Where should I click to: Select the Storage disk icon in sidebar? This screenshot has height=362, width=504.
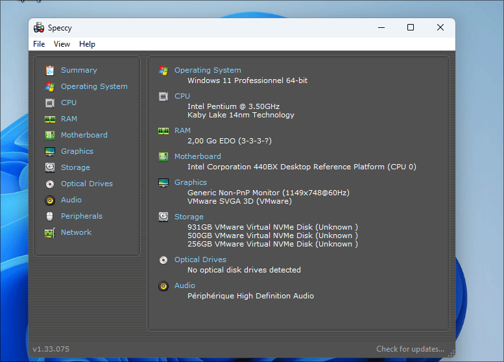50,167
